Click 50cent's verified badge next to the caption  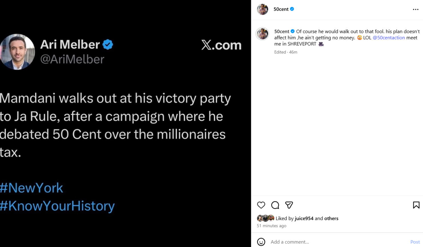[293, 31]
